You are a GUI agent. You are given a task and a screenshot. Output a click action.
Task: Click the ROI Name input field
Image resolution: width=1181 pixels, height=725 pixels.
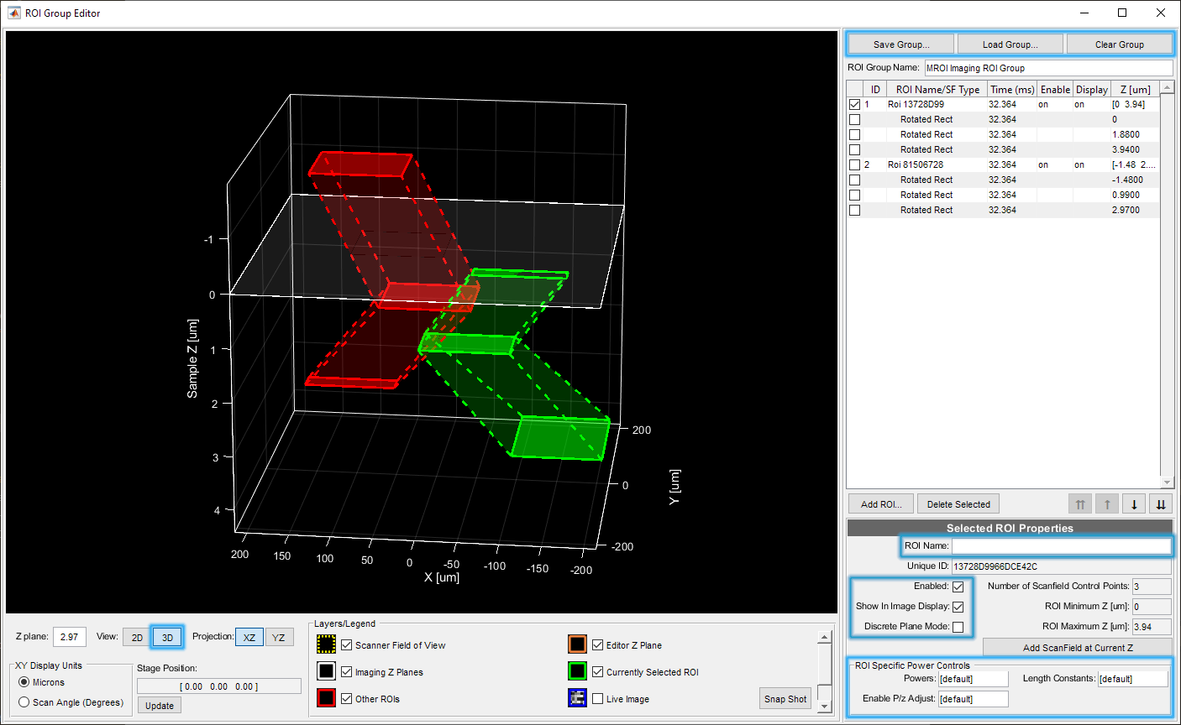(x=1060, y=546)
